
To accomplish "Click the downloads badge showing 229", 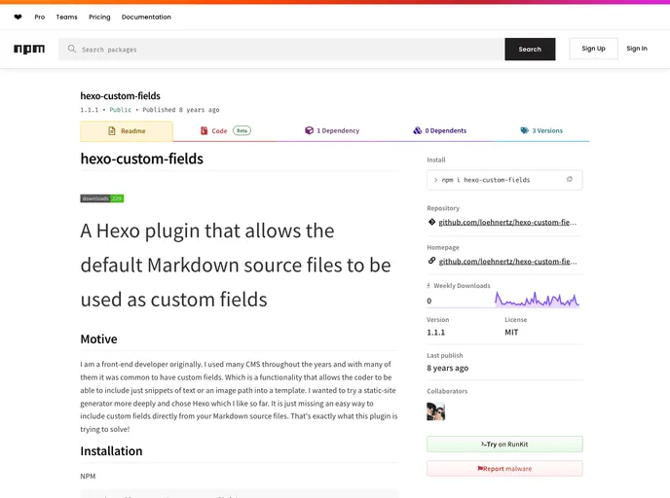I will click(x=102, y=198).
